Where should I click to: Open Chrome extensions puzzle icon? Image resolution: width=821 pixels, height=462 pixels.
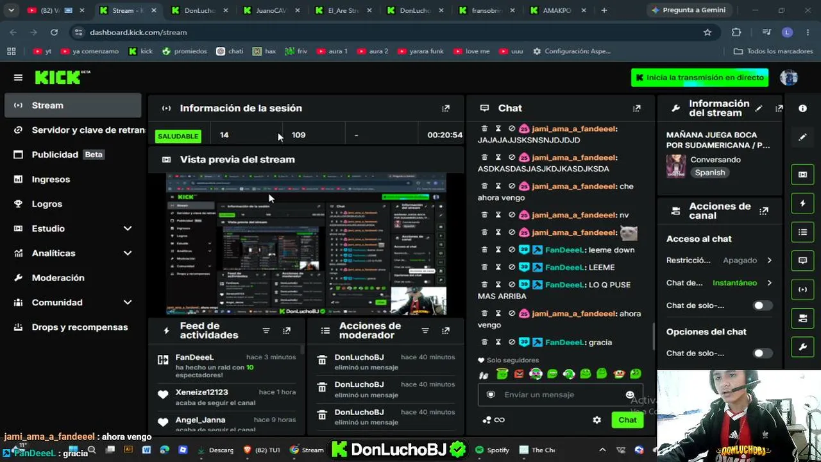coord(736,32)
